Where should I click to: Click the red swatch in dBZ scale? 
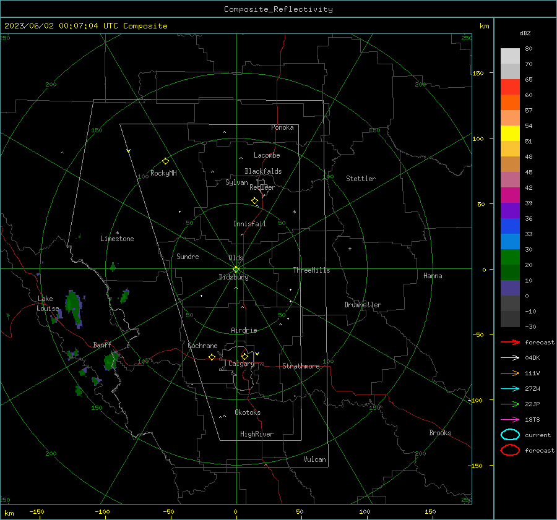point(510,87)
